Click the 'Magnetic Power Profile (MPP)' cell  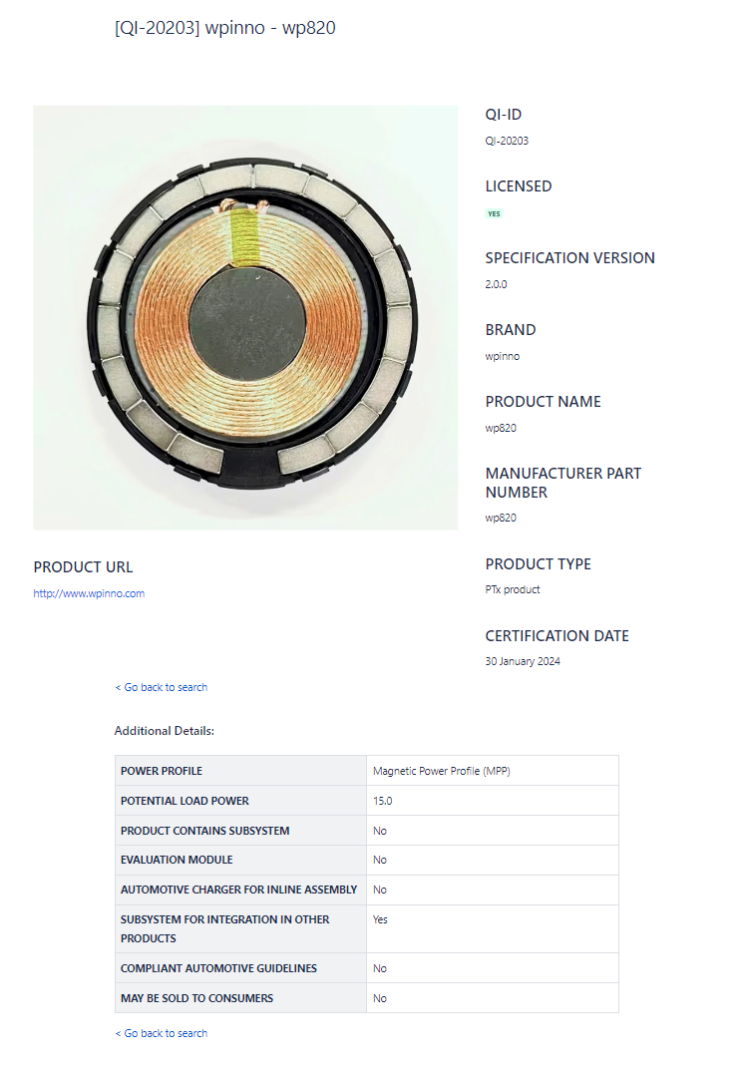[x=442, y=771]
